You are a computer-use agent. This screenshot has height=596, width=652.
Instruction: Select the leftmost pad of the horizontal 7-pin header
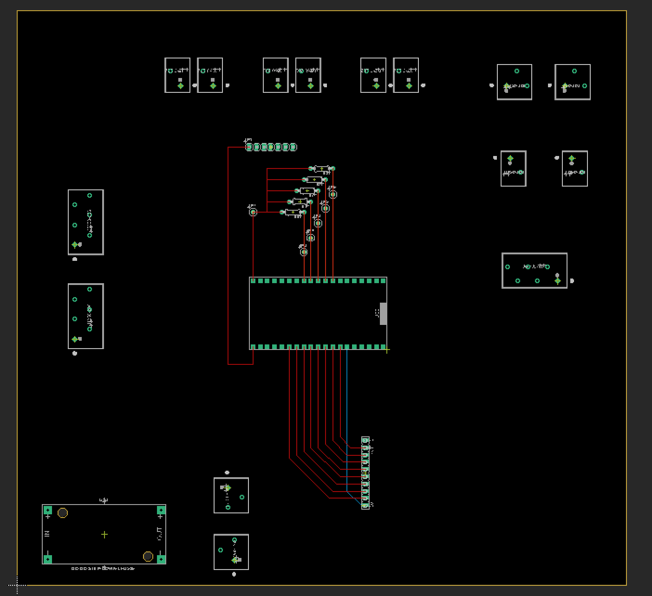pyautogui.click(x=249, y=147)
